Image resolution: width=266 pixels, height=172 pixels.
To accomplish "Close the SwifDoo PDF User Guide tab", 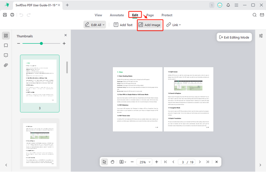I will (59, 5).
